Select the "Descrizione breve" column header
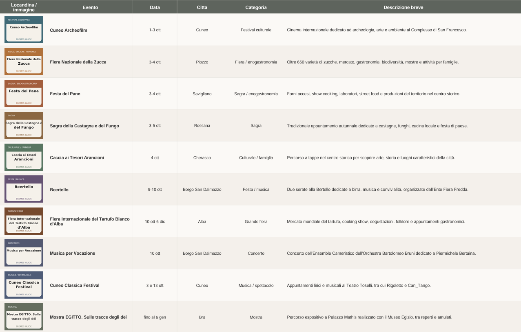The image size is (521, 332). tap(403, 7)
